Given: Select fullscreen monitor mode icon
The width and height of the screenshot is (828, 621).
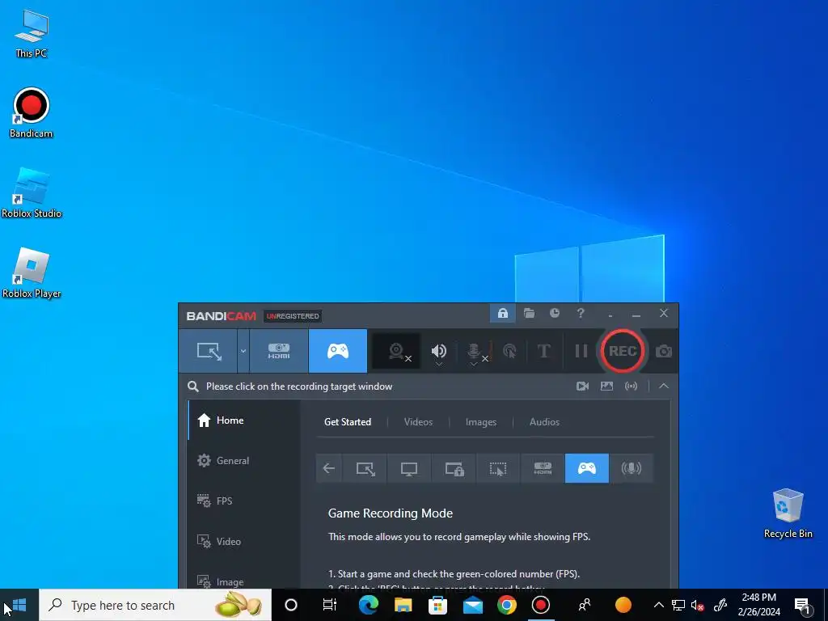Looking at the screenshot, I should (x=409, y=468).
